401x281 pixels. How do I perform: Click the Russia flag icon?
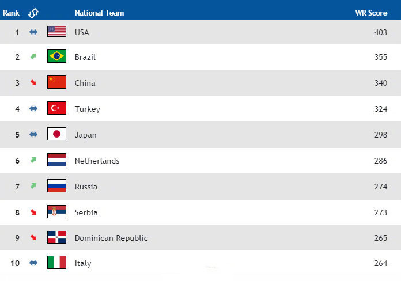[56, 186]
